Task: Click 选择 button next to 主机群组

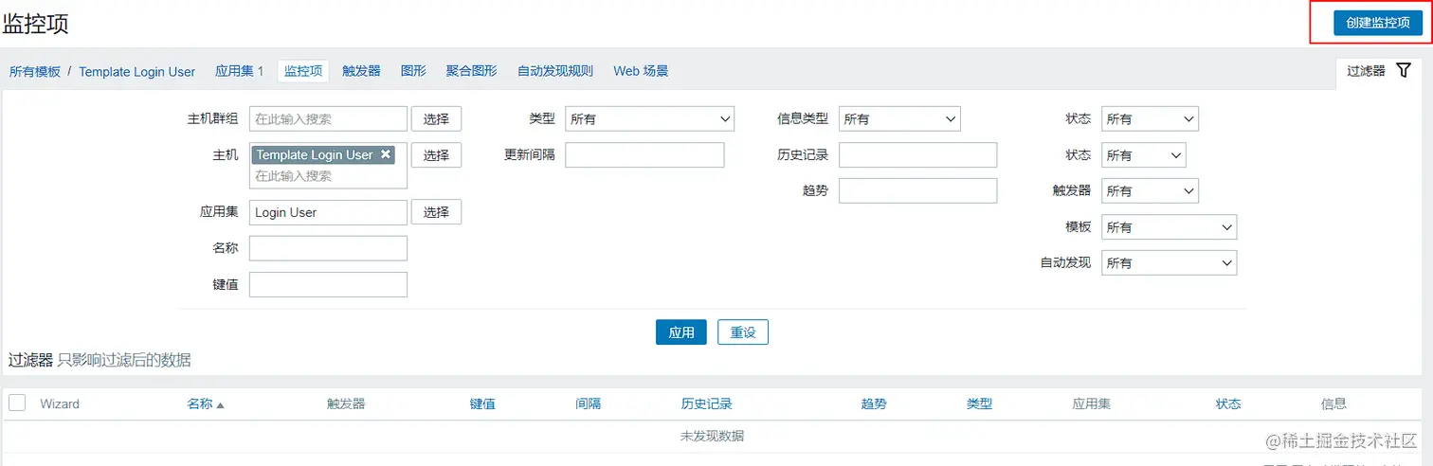Action: coord(436,118)
